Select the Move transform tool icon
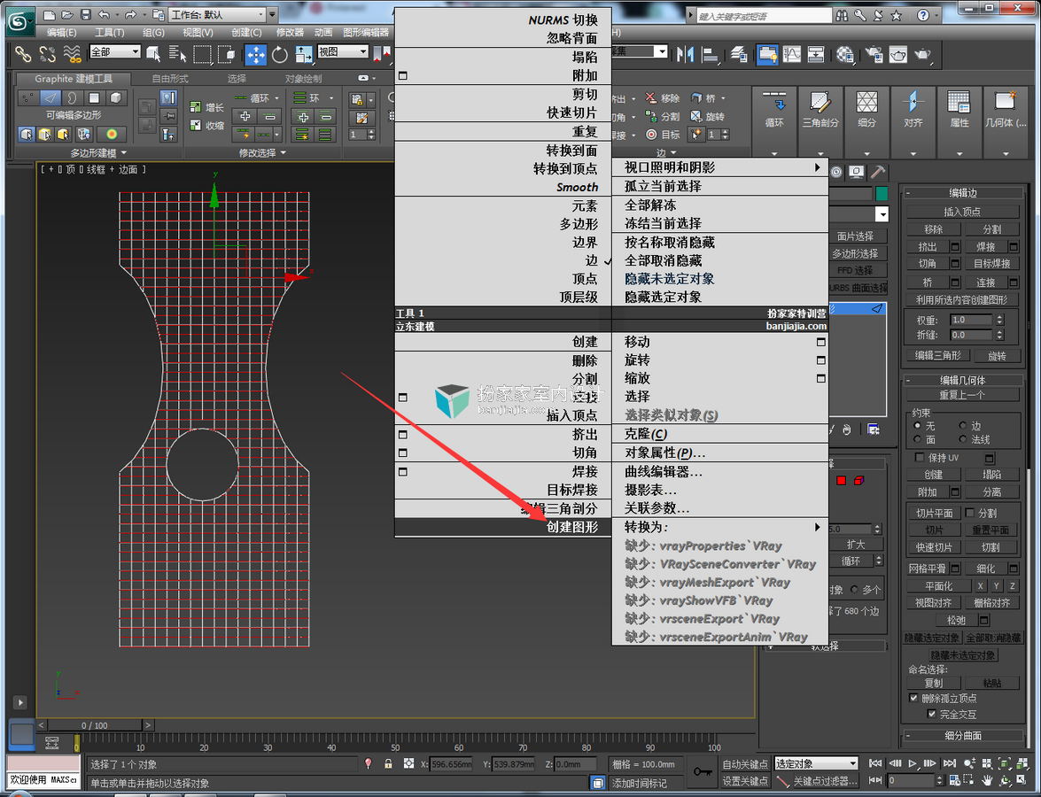The image size is (1041, 797). coord(255,54)
